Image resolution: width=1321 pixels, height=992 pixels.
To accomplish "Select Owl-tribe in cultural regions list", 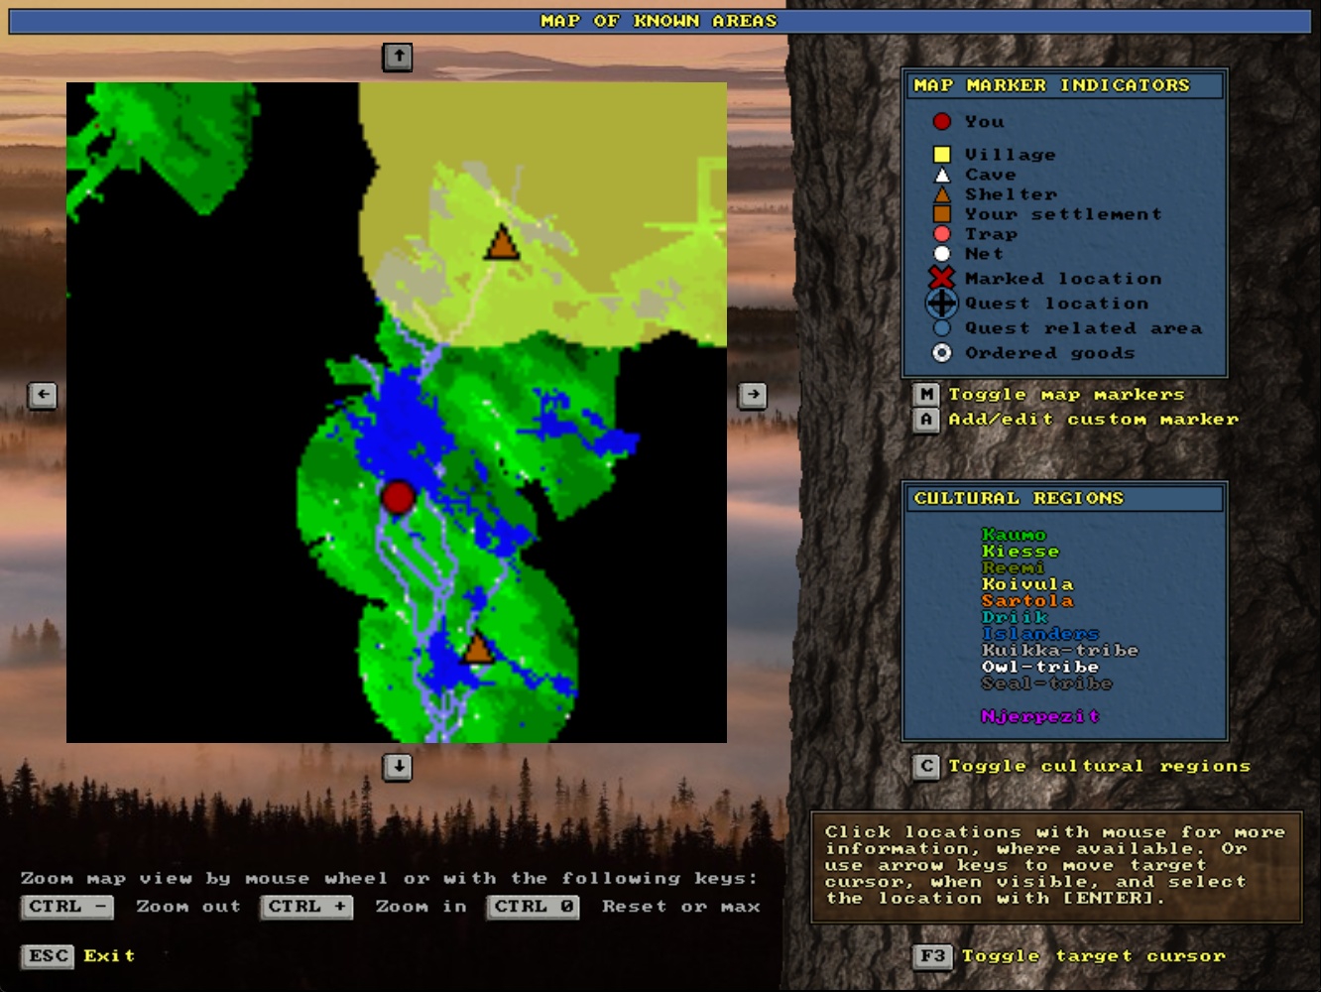I will click(1040, 668).
